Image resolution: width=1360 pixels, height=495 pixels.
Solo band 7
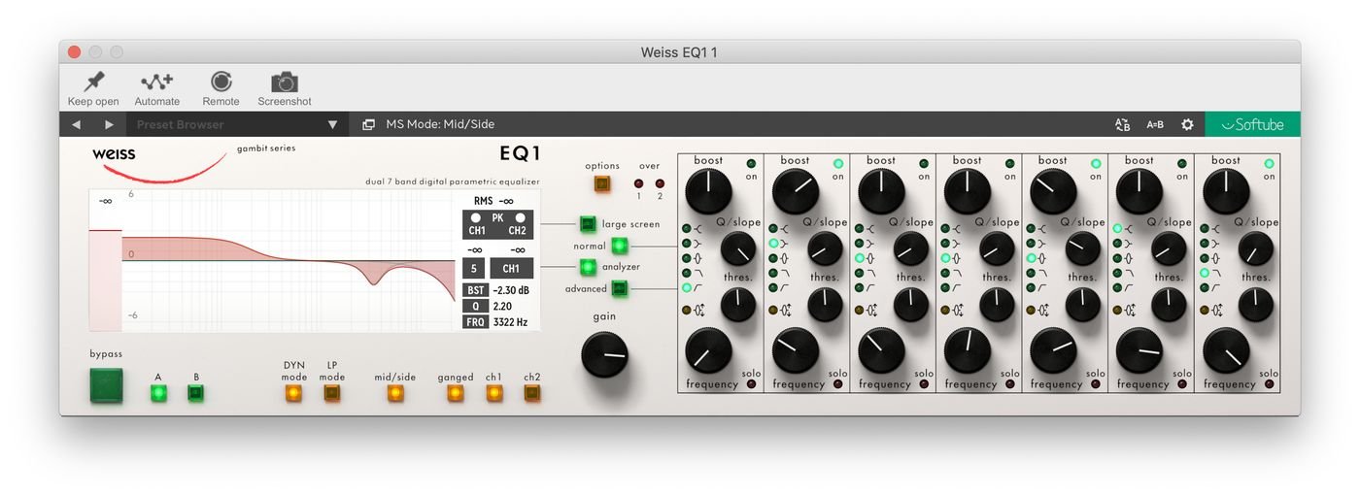[1269, 384]
